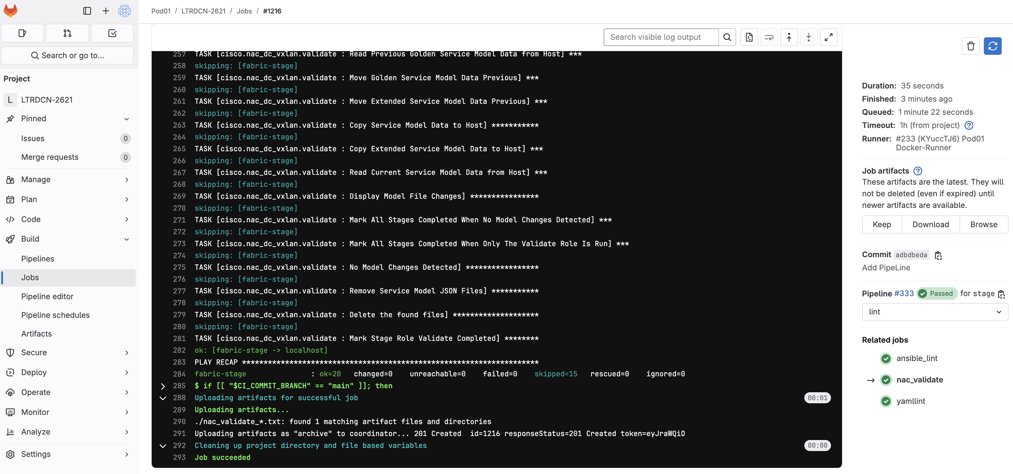The width and height of the screenshot is (1013, 474).
Task: Go to Pipeline editor page
Action: pos(47,296)
